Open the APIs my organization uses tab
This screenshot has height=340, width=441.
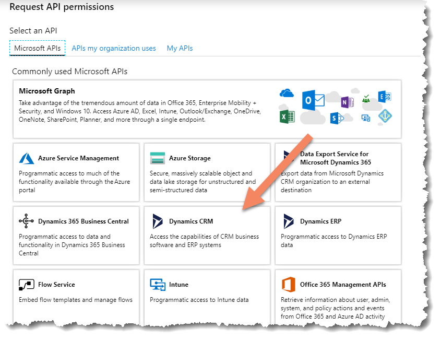pyautogui.click(x=114, y=48)
